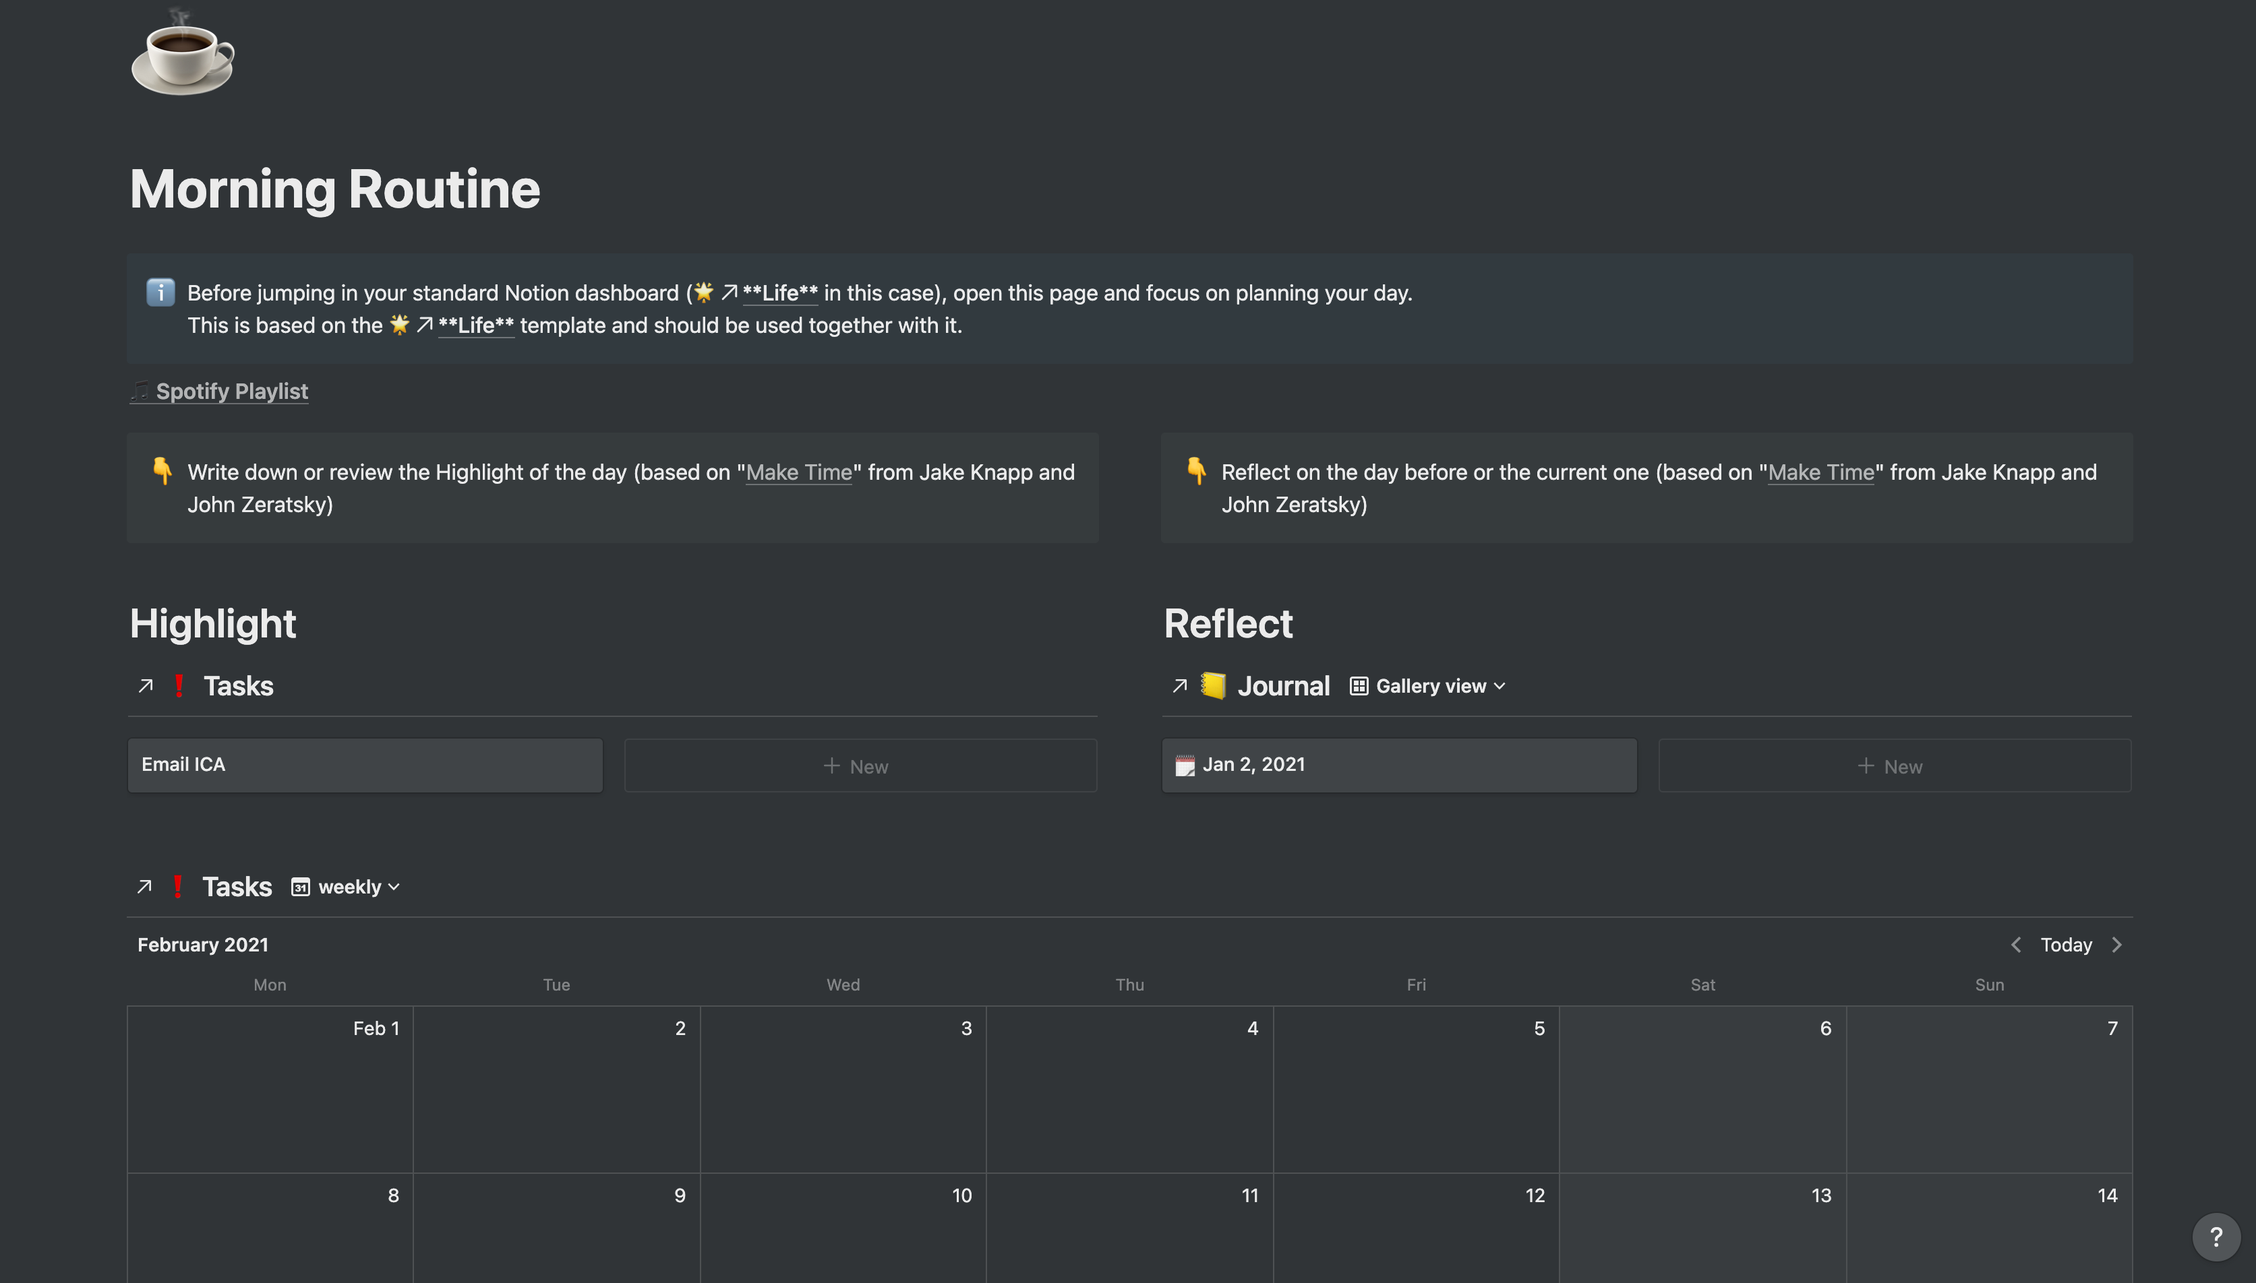Screen dimensions: 2256x1283
Task: Go to next calendar period arrow
Action: coord(2116,945)
